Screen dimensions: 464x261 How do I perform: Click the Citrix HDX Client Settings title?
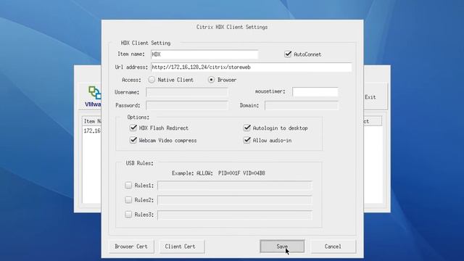[232, 27]
